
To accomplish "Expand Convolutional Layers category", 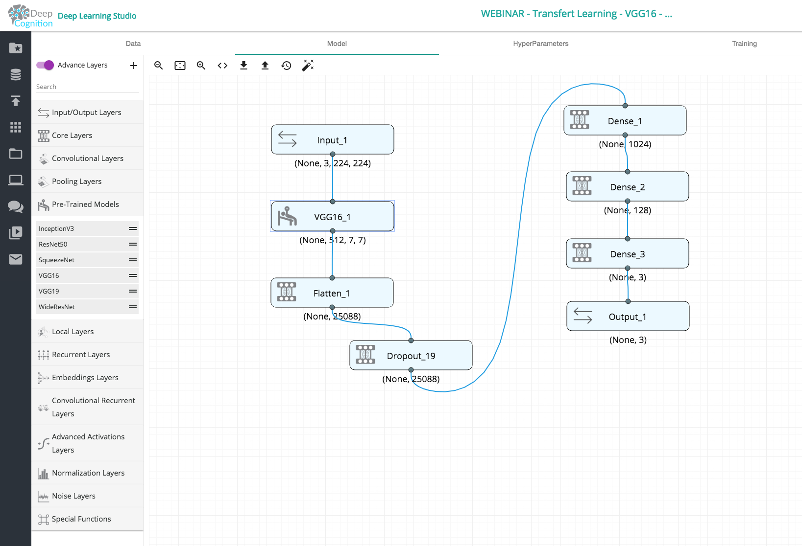I will click(88, 159).
